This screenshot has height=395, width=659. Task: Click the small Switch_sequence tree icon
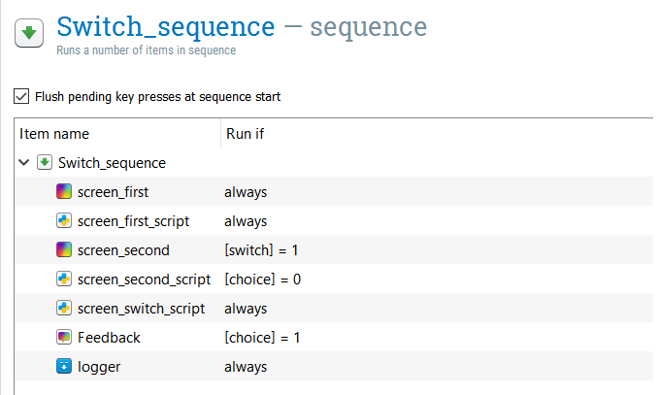[45, 162]
